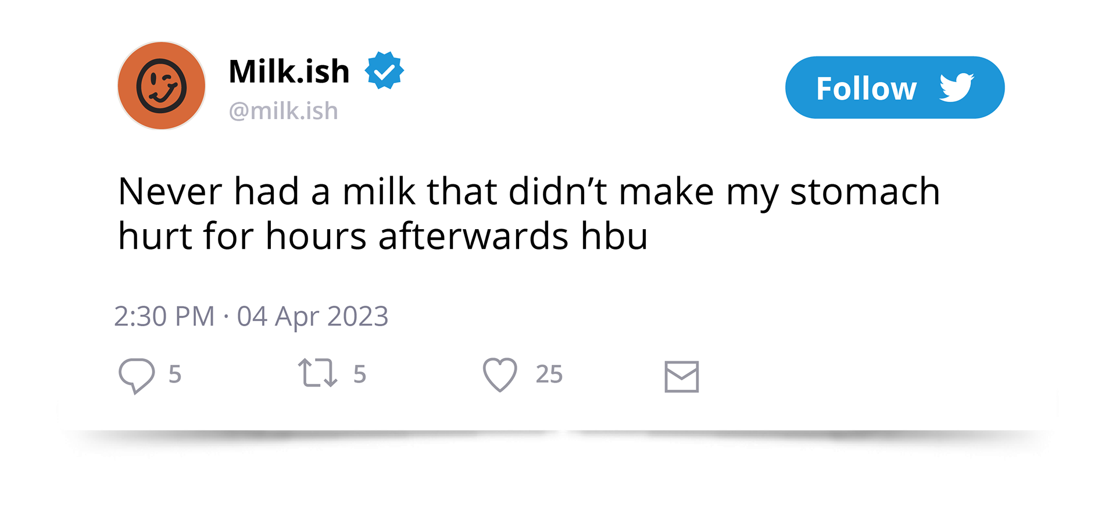This screenshot has height=514, width=1116.
Task: Click the 25 likes count
Action: (x=549, y=374)
